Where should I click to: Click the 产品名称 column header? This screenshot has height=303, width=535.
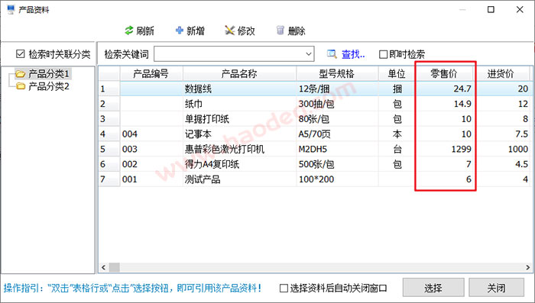(x=239, y=73)
